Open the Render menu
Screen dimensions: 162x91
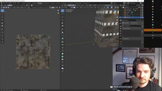10,3
